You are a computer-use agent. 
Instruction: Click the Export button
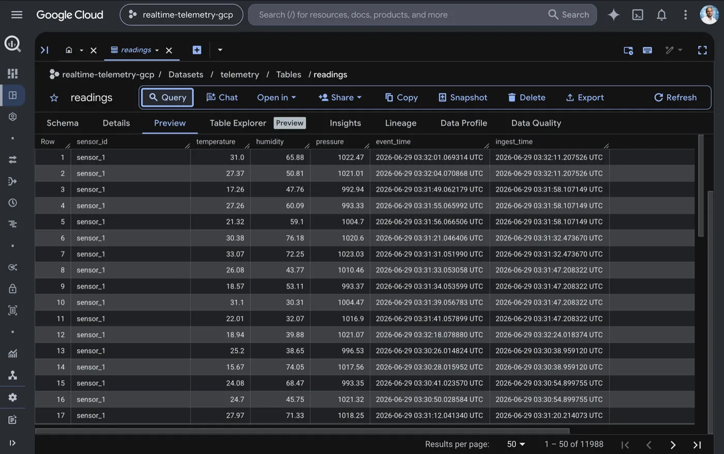point(585,97)
